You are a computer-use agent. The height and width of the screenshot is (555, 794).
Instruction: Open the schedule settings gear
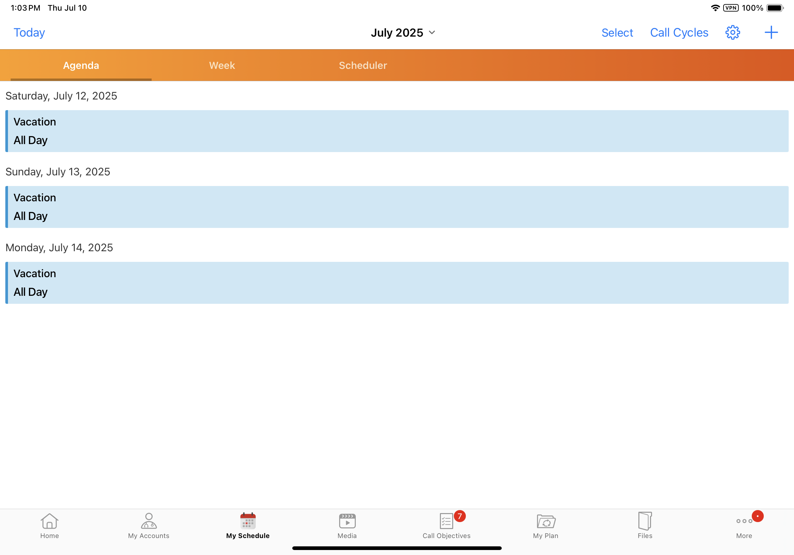click(732, 33)
